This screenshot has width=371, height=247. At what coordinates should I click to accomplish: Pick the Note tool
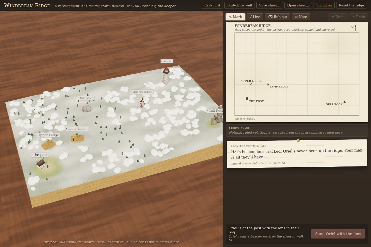pyautogui.click(x=301, y=17)
